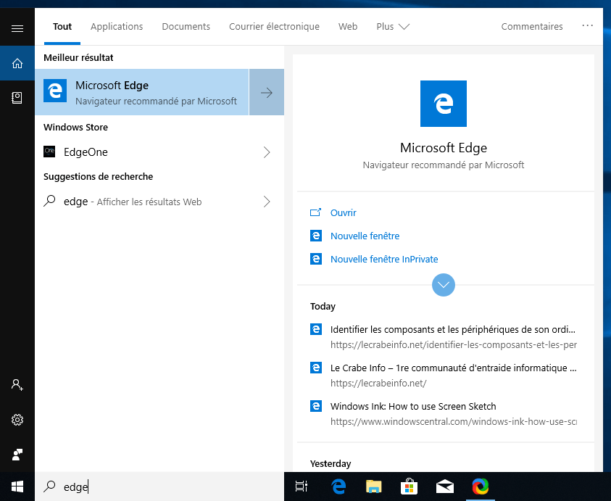611x501 pixels.
Task: Open the hamburger menu in the sidebar
Action: click(17, 28)
